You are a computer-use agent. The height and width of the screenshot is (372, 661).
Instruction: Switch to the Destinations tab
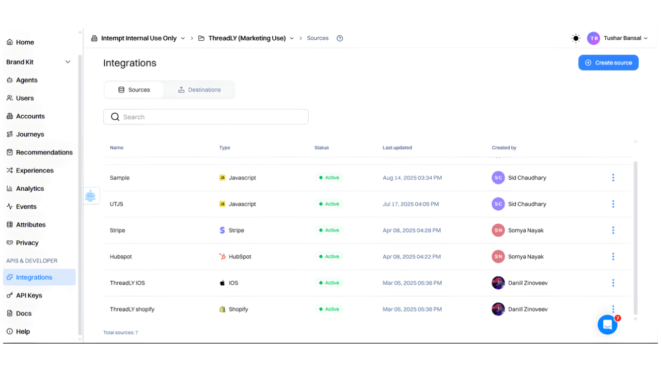[x=199, y=89]
